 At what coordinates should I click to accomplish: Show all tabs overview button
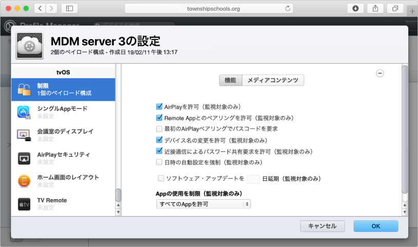[x=395, y=9]
